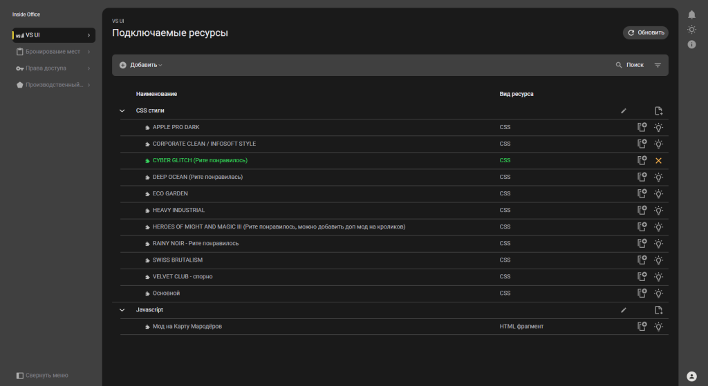Screen dimensions: 708x386
Task: Disable CYBER GLITCH style with orange X
Action: [658, 160]
